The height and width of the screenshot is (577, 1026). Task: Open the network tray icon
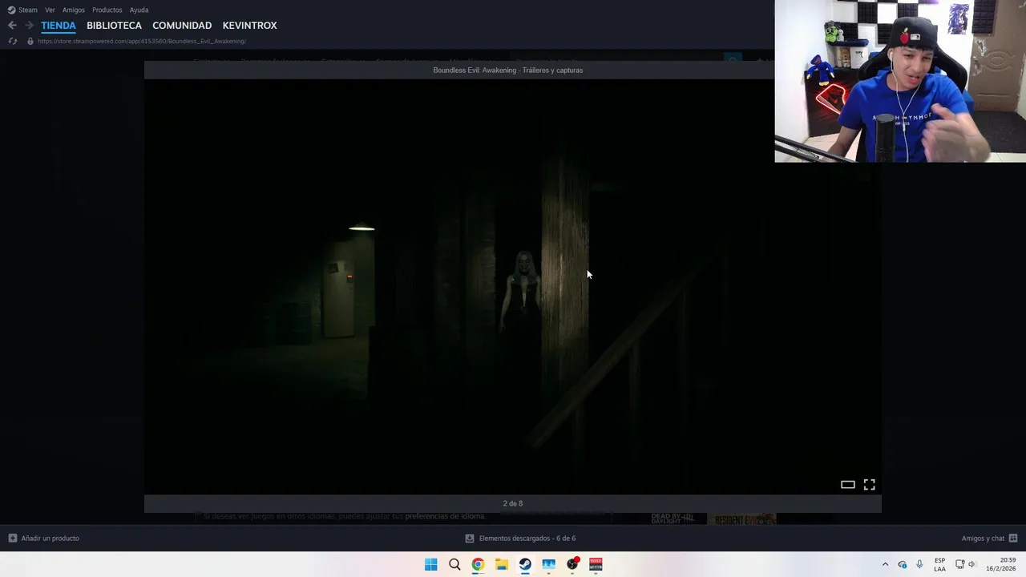(x=959, y=564)
